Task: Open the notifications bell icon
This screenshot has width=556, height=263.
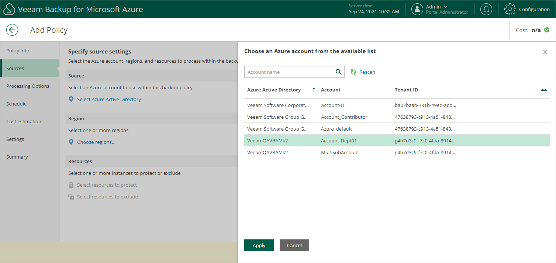Action: (486, 9)
